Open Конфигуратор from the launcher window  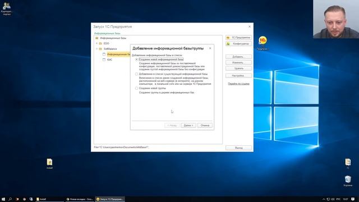pyautogui.click(x=238, y=44)
